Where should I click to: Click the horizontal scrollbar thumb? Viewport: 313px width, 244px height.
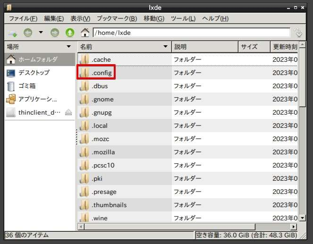coord(169,227)
